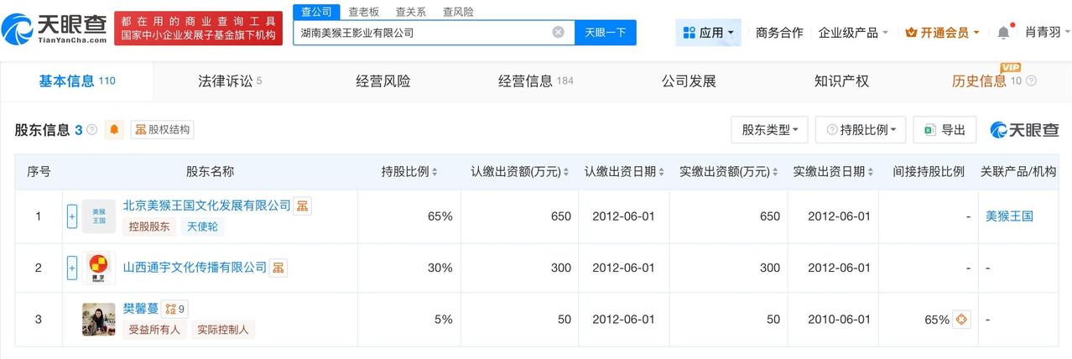Open the 股东类型 filter dropdown
This screenshot has width=1072, height=359.
769,130
